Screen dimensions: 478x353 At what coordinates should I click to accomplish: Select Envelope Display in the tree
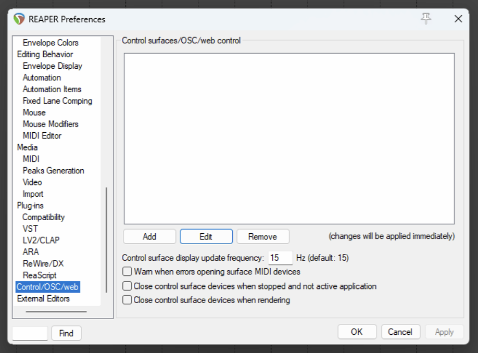click(x=53, y=66)
